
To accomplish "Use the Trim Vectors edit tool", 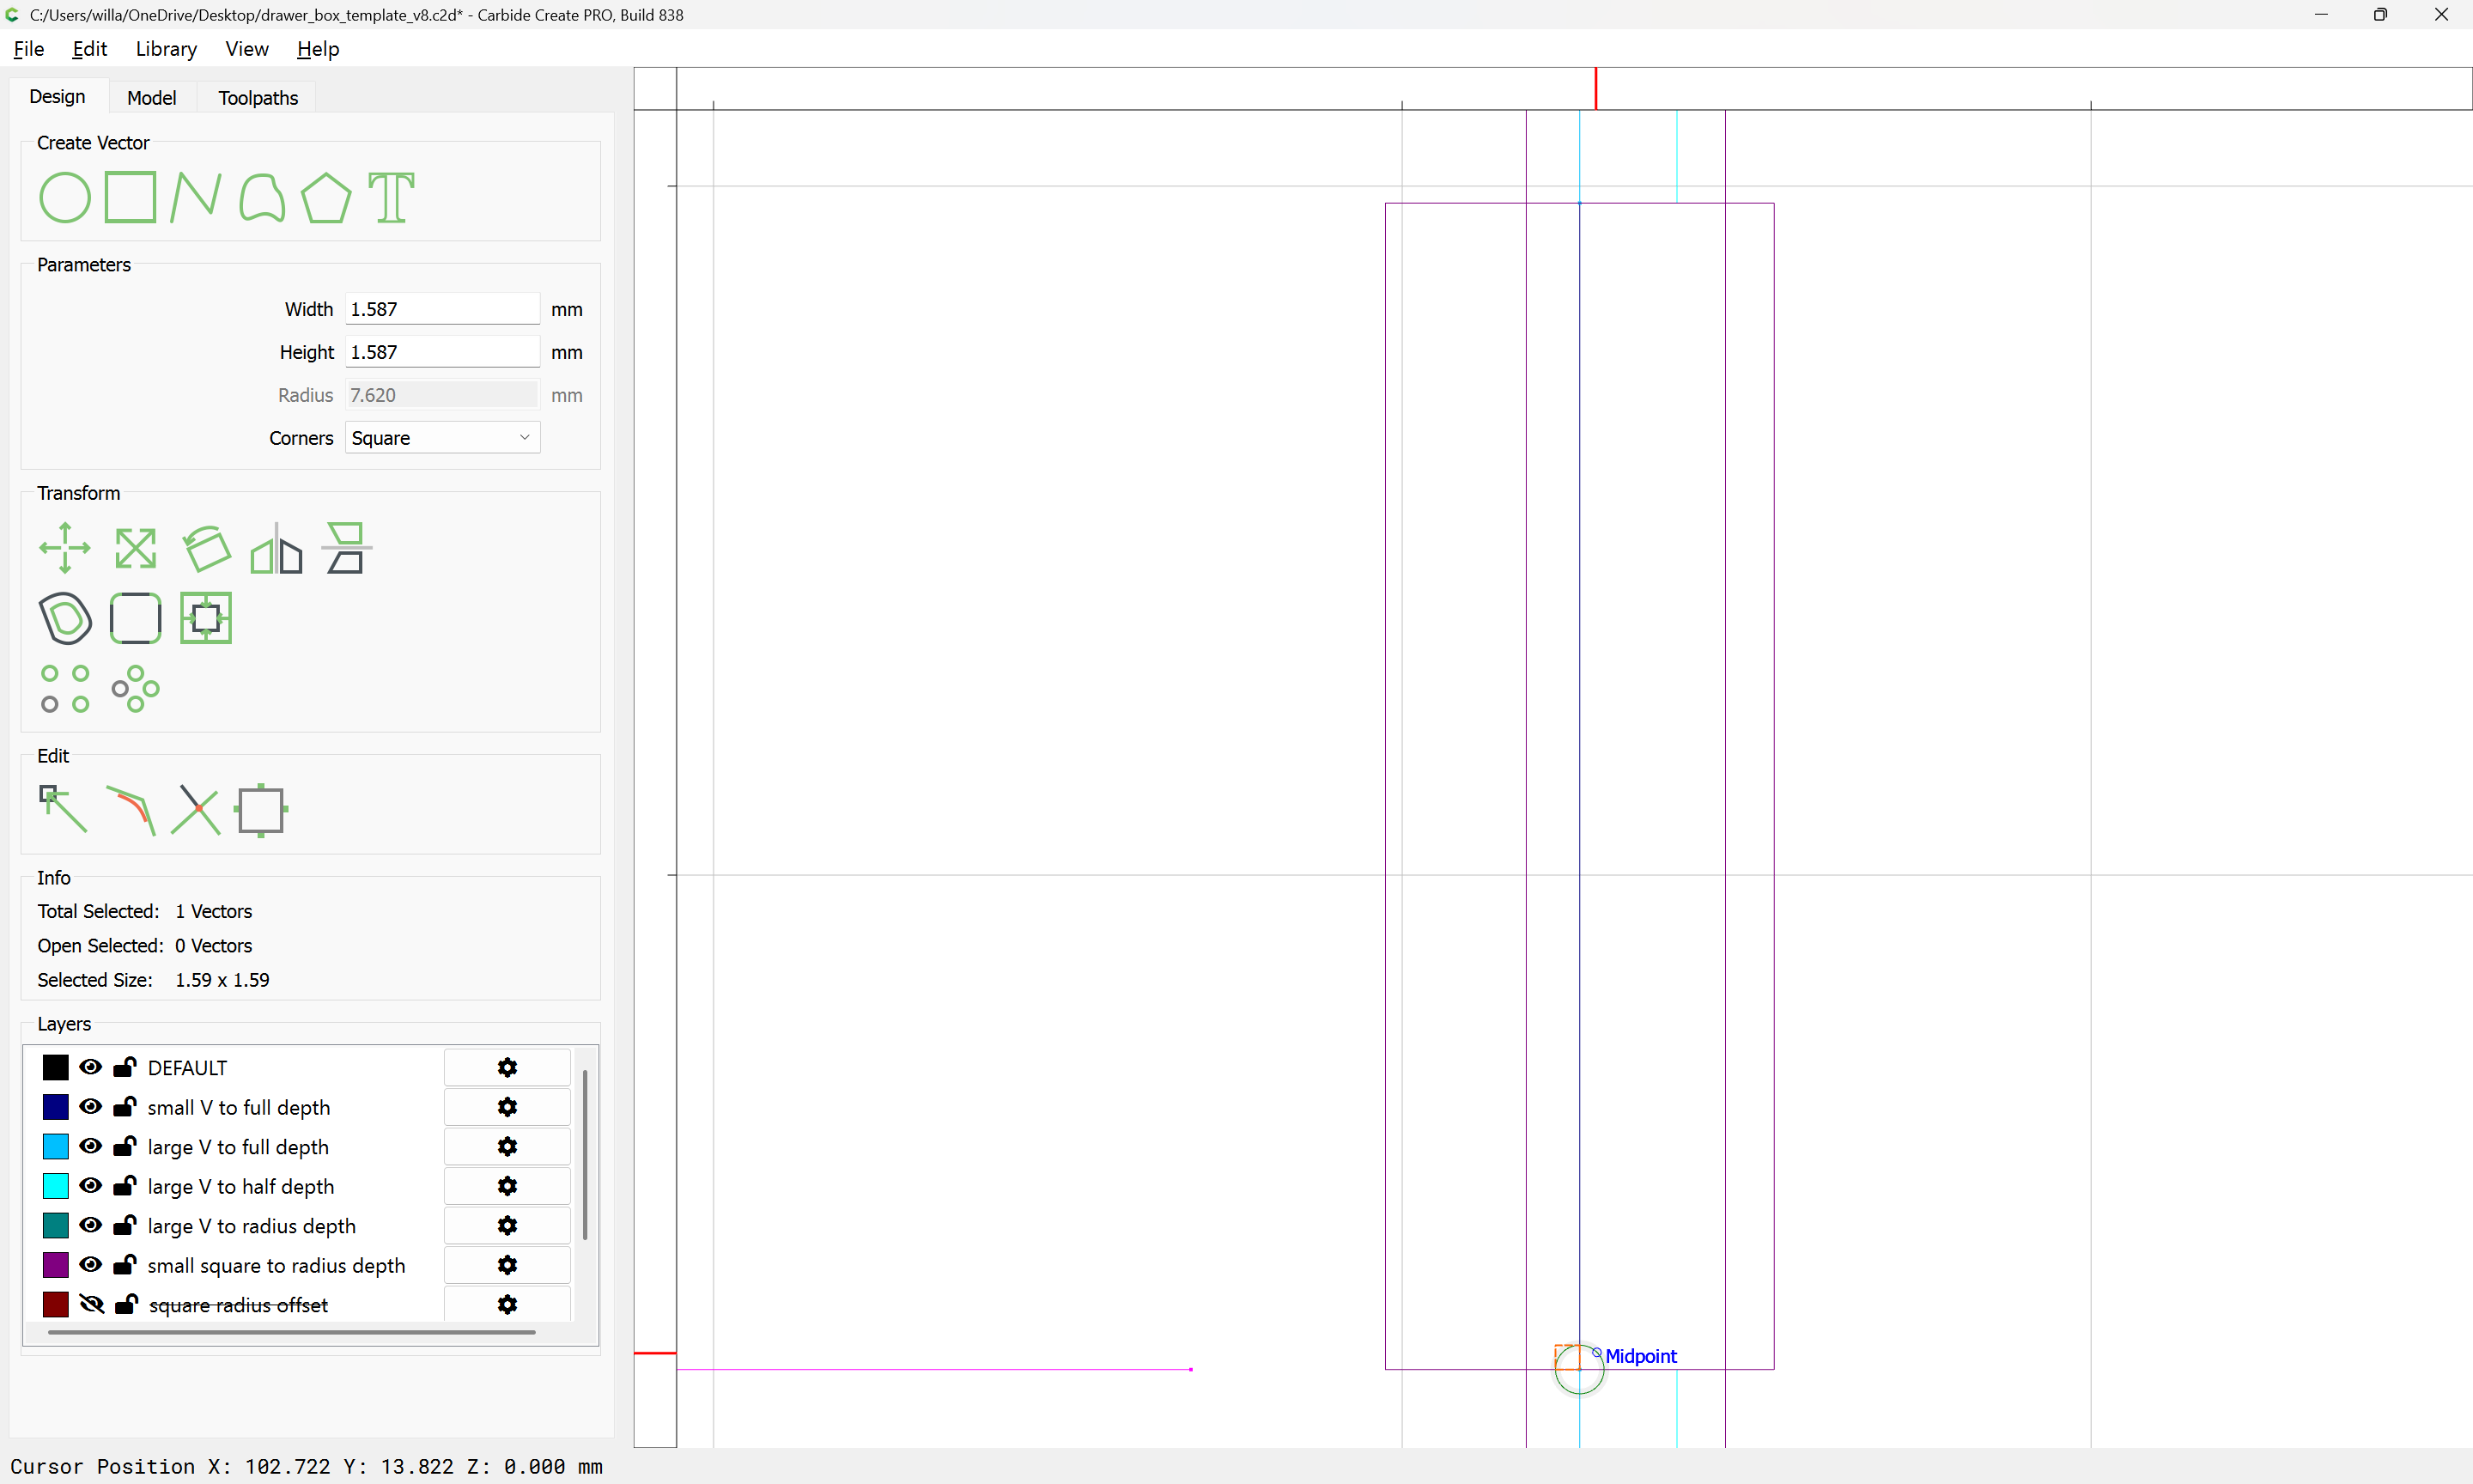I will tap(196, 809).
